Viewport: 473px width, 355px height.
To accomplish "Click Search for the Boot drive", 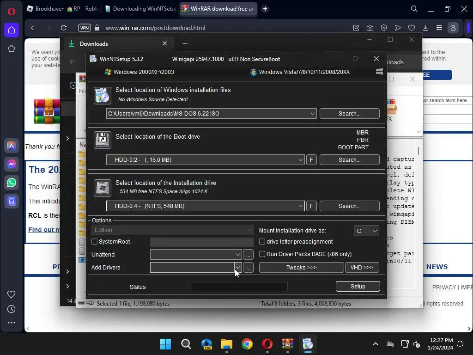I will pos(349,159).
